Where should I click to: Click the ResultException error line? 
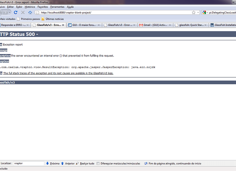pyautogui.click(x=78, y=67)
